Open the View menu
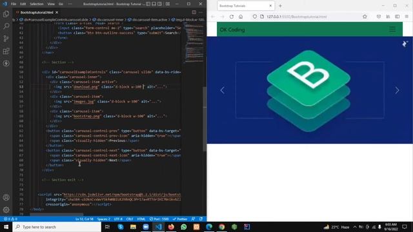Viewport: 413px width, 232px height. tap(51, 4)
